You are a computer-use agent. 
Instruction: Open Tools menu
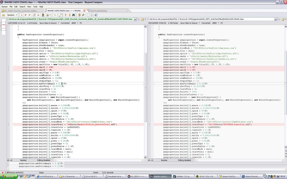[x=35, y=6]
